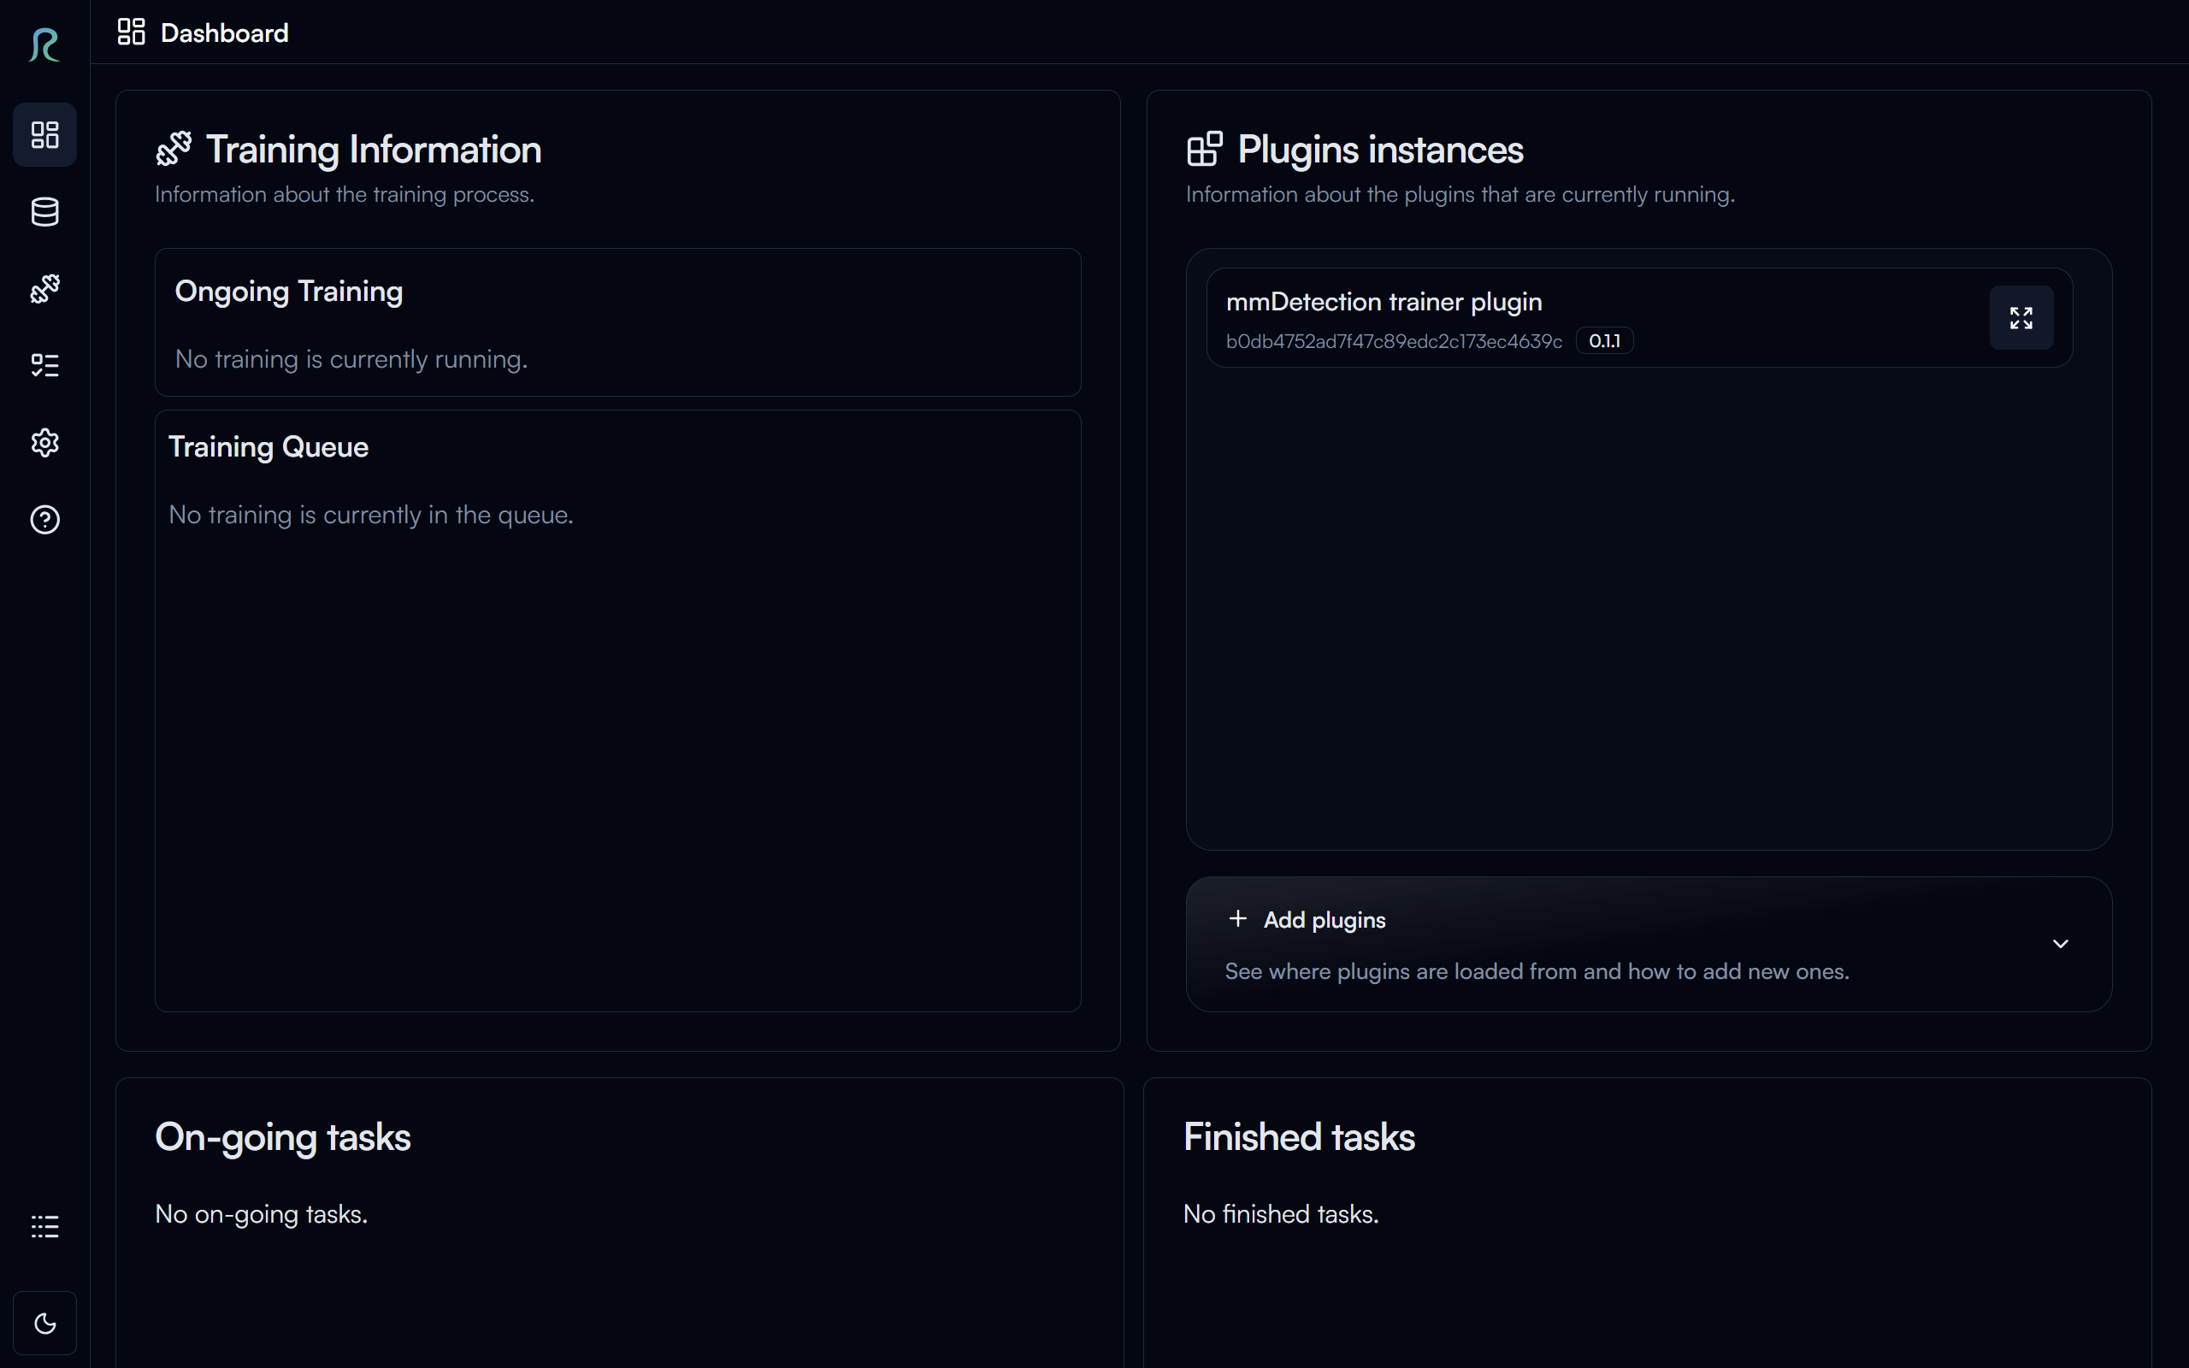The image size is (2189, 1368).
Task: Click plugin ID b0db4752ad7f47c89edc2c173ec4639c
Action: tap(1393, 341)
